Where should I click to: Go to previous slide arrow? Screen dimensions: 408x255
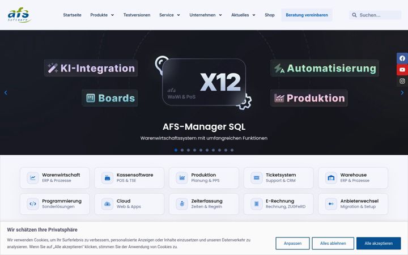pyautogui.click(x=6, y=92)
